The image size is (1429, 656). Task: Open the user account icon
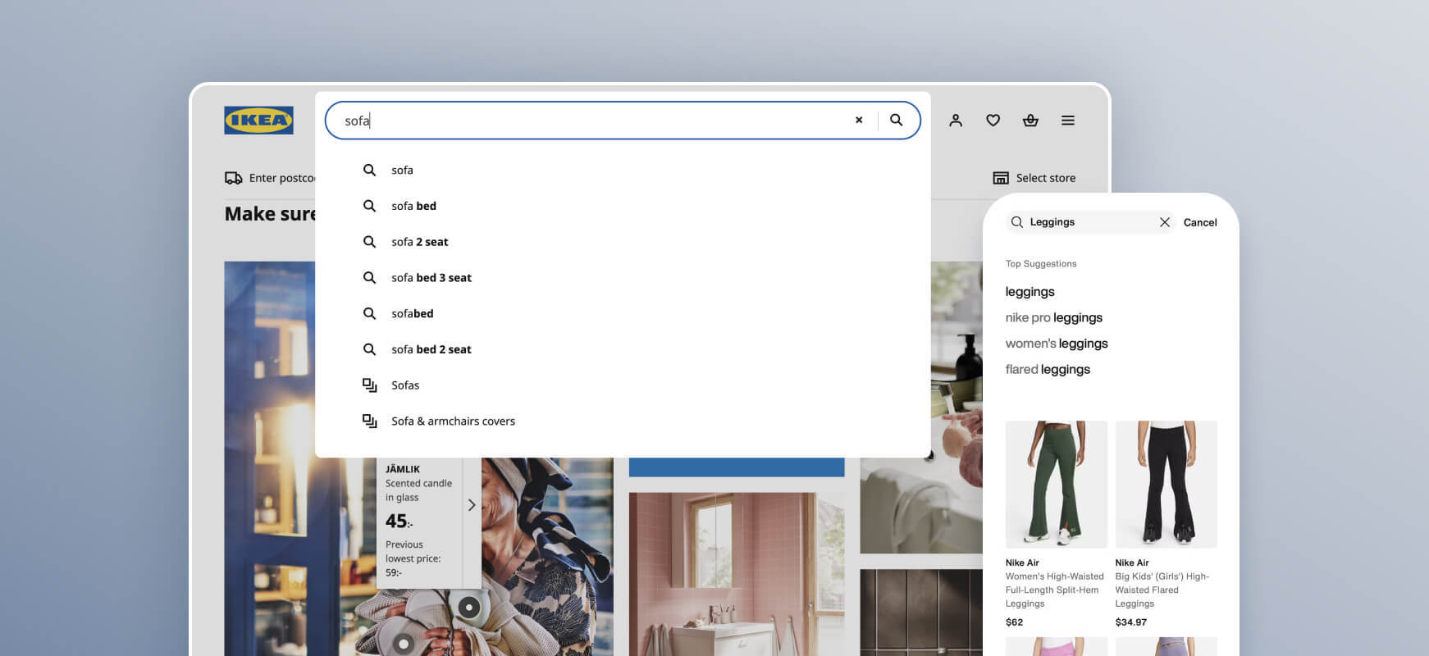pyautogui.click(x=956, y=121)
